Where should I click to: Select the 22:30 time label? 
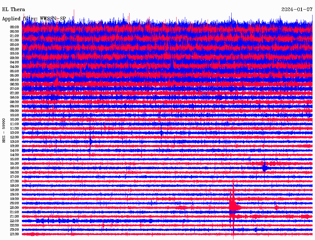[14, 225]
